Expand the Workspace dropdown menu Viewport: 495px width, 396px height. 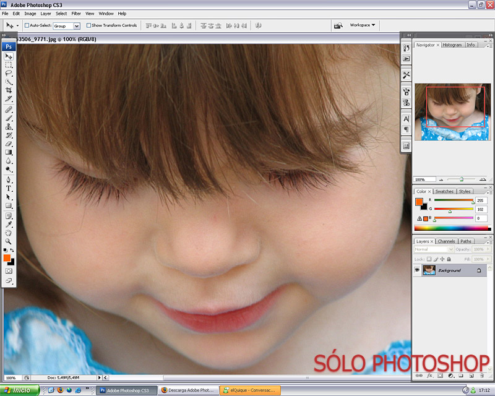pos(363,25)
